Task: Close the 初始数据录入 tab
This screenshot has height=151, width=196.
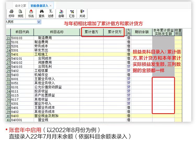Action: [50, 5]
